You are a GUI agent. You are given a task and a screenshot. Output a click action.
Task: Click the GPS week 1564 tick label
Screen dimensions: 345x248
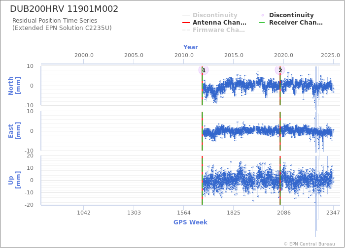click(x=184, y=213)
